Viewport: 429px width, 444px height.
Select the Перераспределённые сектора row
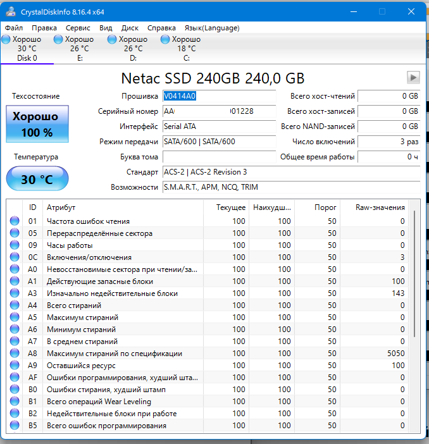click(207, 233)
